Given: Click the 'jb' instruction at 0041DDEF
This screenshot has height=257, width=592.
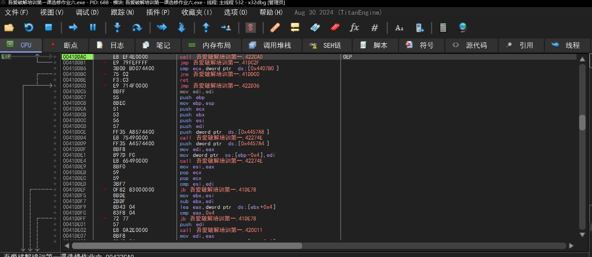Looking at the screenshot, I should [x=218, y=190].
